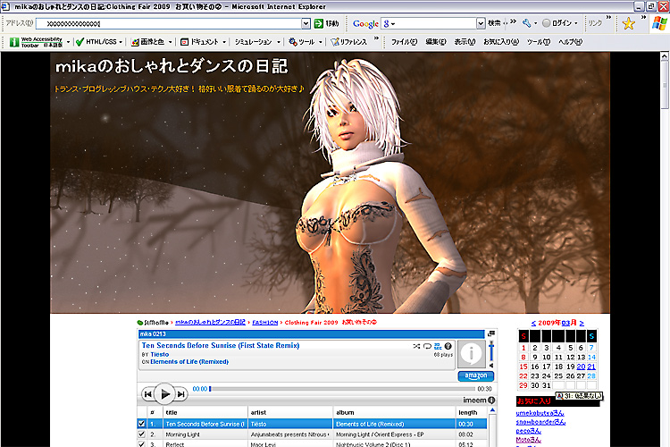The height and width of the screenshot is (447, 670).
Task: Toggle checkbox for track 3 Reflect
Action: tap(141, 444)
